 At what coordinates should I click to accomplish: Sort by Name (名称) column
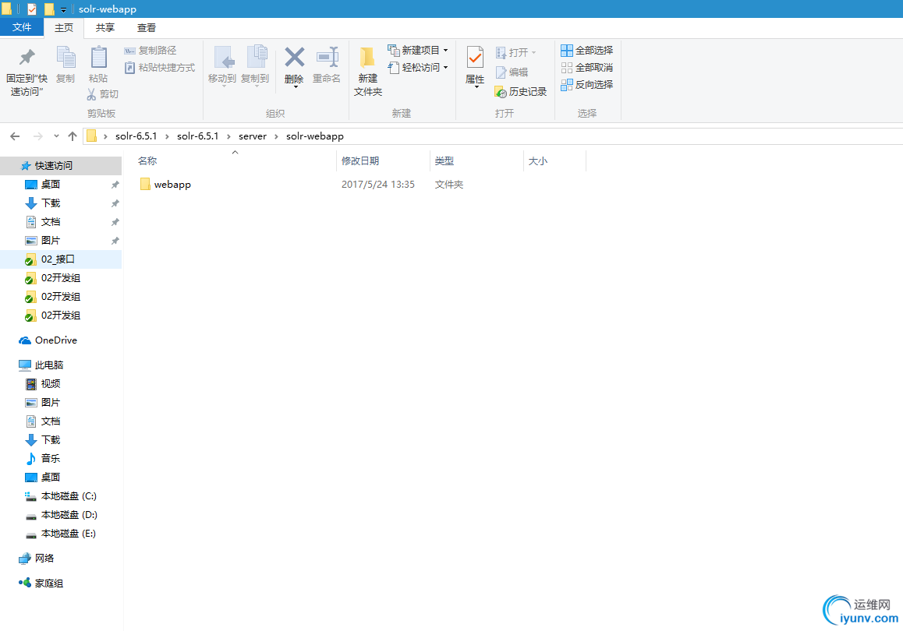[236, 161]
